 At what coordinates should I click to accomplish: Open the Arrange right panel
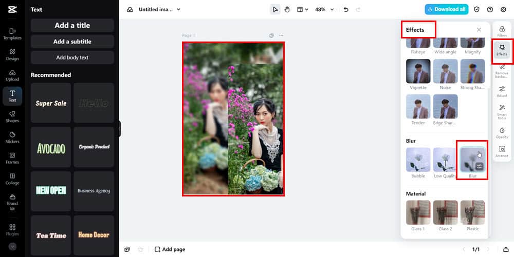click(x=502, y=152)
